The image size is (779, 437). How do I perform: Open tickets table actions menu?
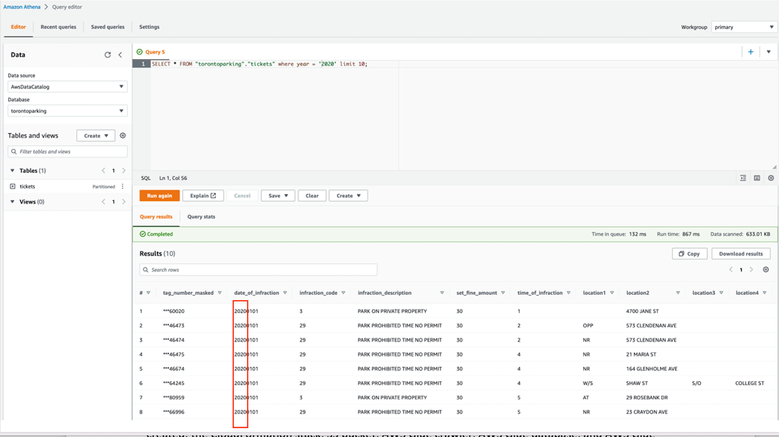(123, 186)
